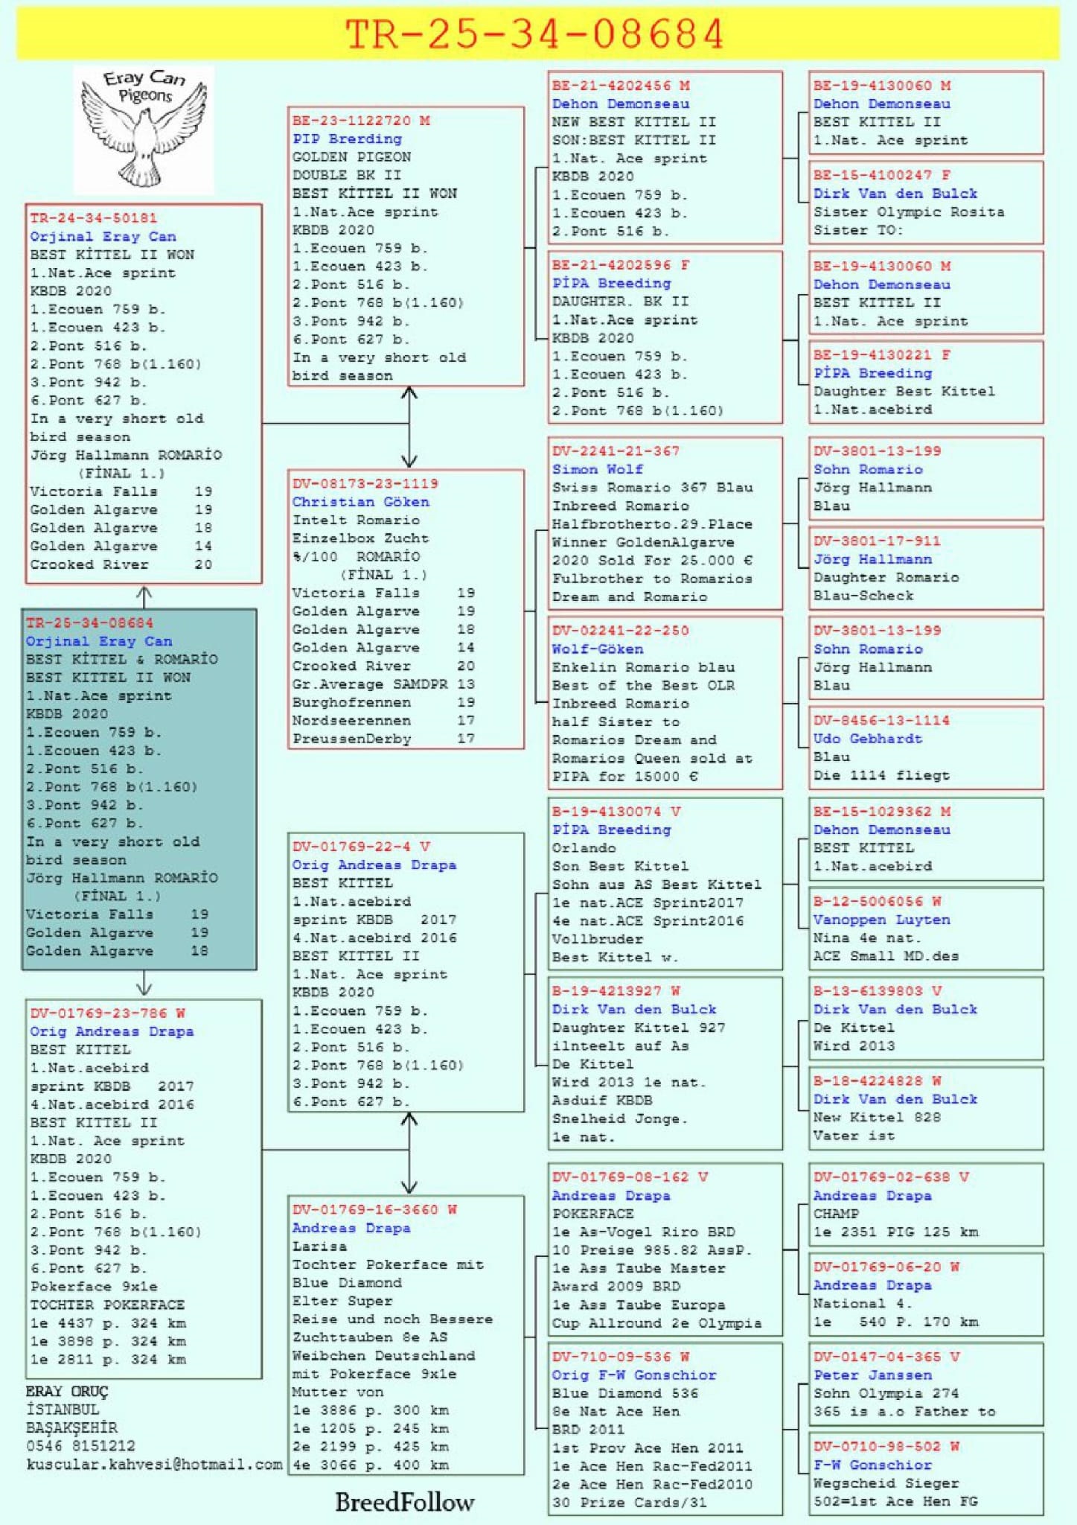Click the Daughter Kittel 927 line
This screenshot has width=1077, height=1525.
[639, 1027]
